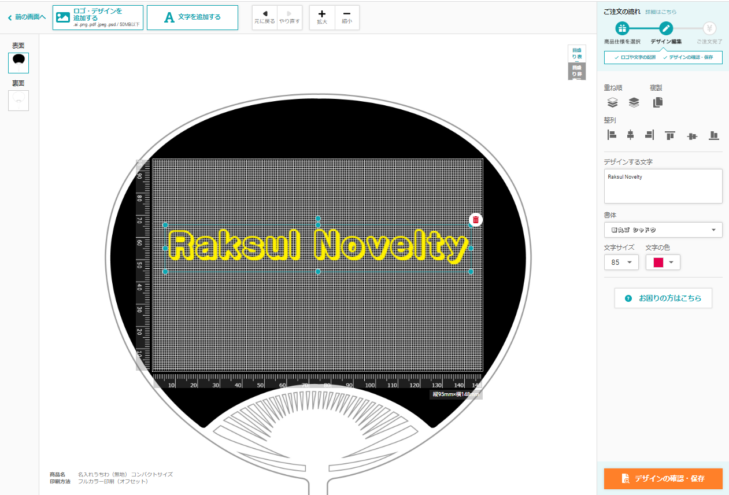Click top-left resize handle of text box
The height and width of the screenshot is (495, 729).
[165, 225]
